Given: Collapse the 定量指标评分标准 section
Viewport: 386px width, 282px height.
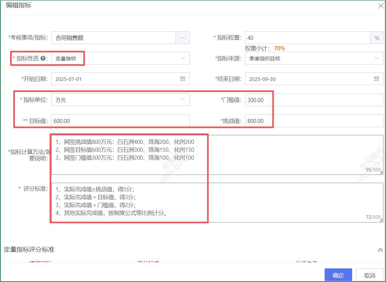Looking at the screenshot, I should 380,250.
